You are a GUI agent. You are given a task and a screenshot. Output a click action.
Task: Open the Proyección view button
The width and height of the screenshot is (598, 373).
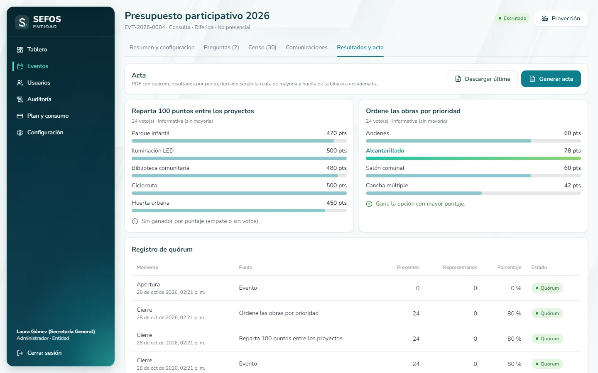(x=561, y=18)
